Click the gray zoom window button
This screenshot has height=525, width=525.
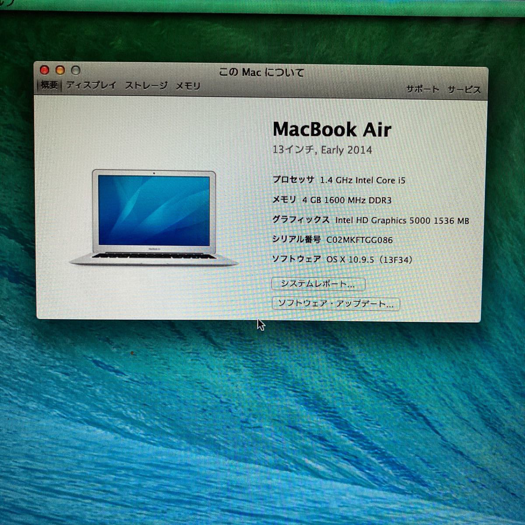76,70
